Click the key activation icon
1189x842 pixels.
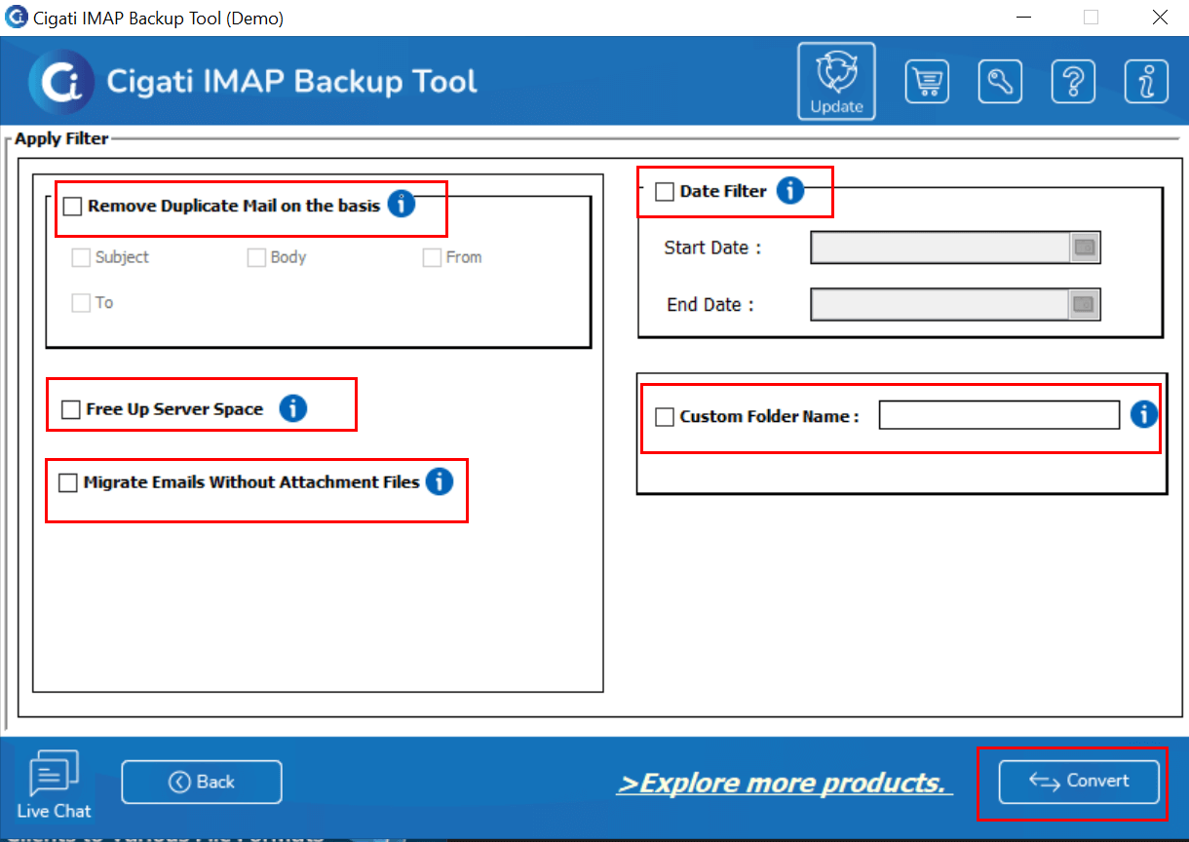point(1000,82)
